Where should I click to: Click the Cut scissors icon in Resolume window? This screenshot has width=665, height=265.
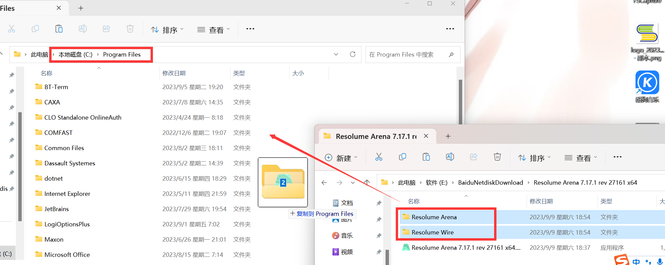379,157
